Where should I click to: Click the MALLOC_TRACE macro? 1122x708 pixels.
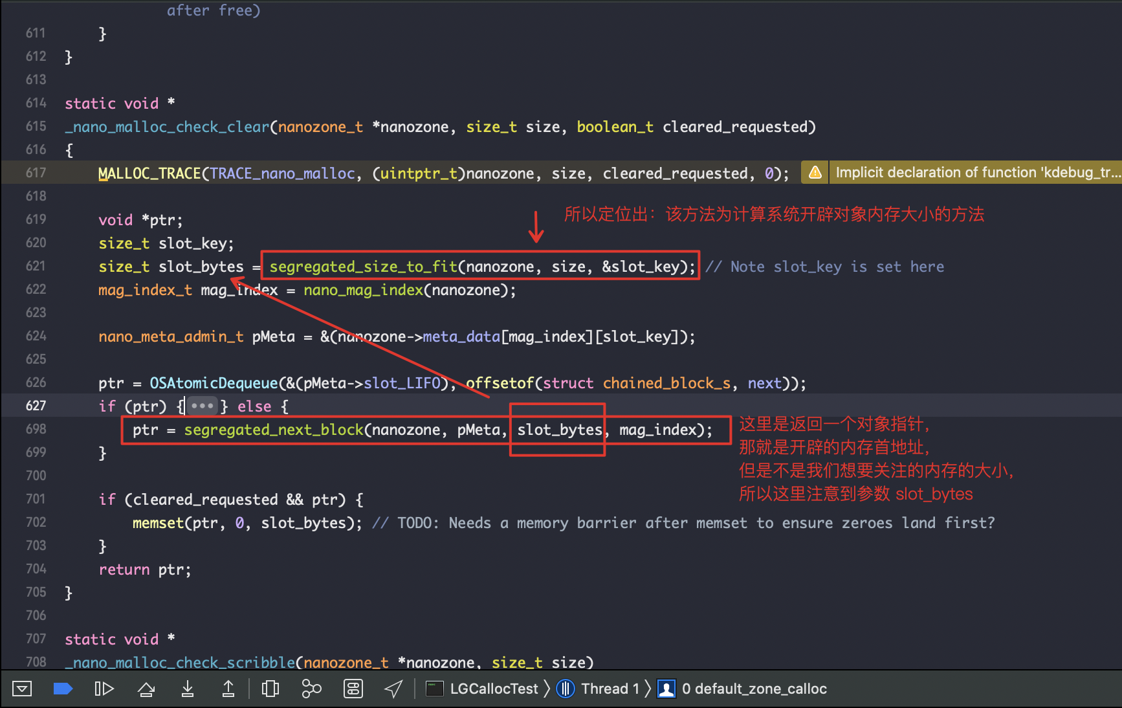(x=149, y=173)
